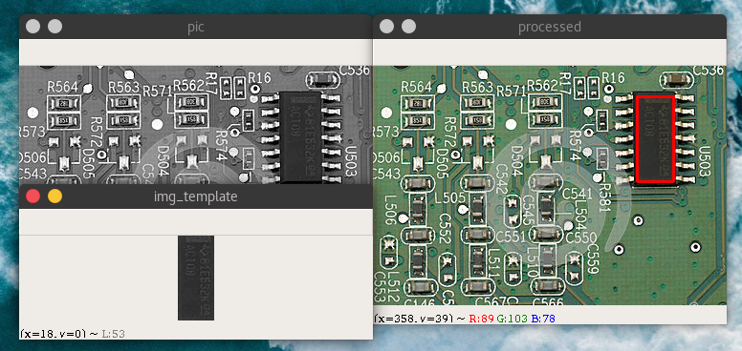Click C552 label in the processed window

click(x=446, y=228)
